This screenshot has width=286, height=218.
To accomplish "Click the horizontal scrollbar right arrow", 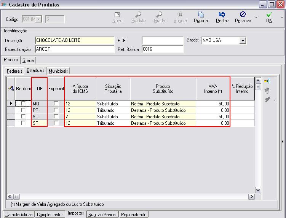I will 251,196.
